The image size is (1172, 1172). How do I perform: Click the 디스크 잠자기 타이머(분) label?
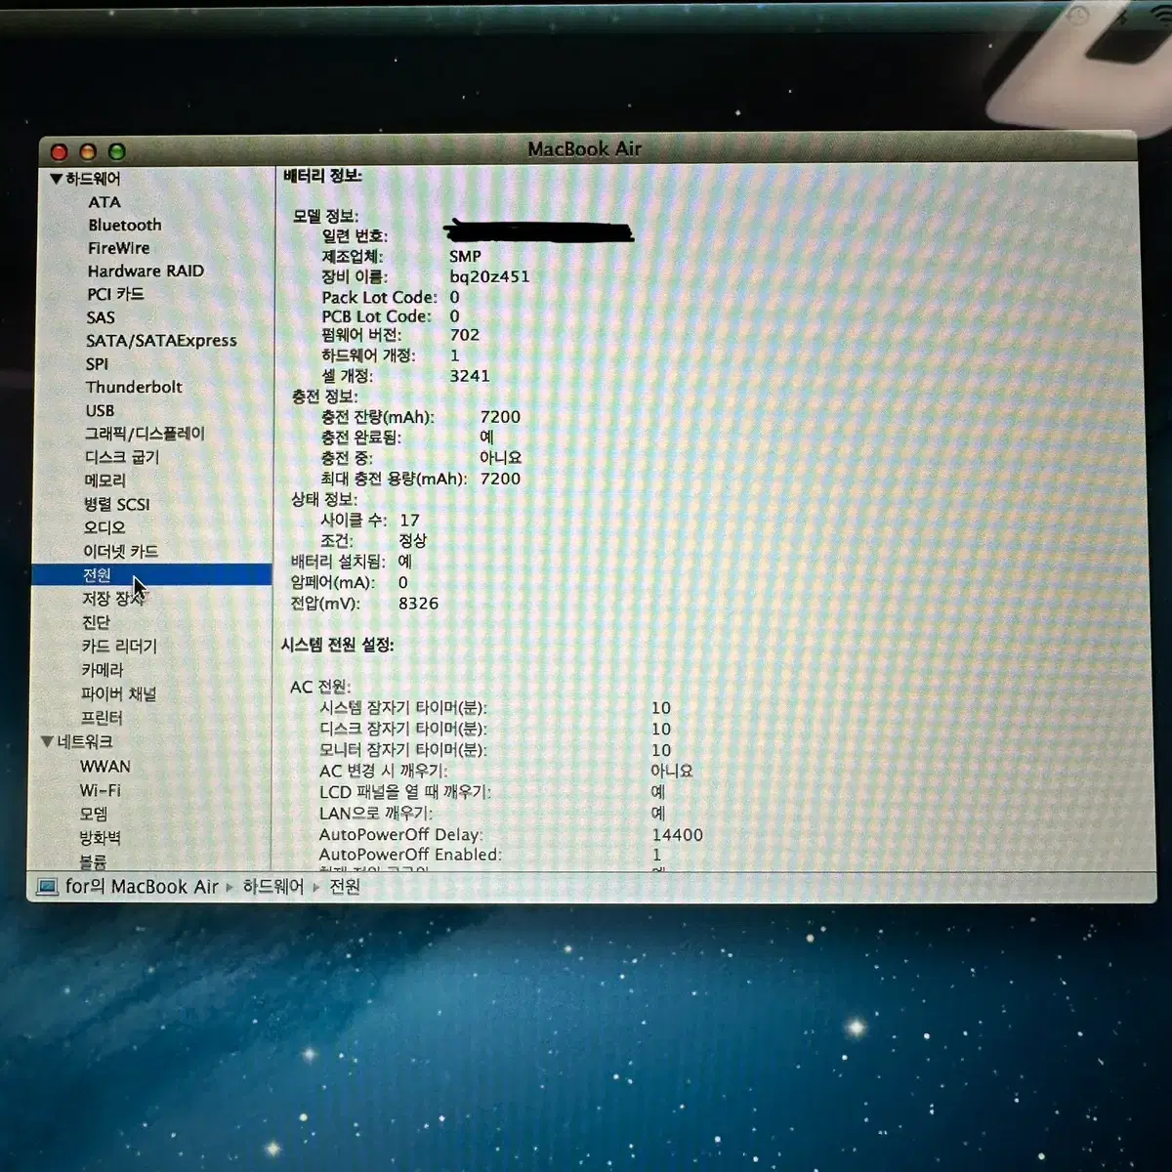click(402, 730)
